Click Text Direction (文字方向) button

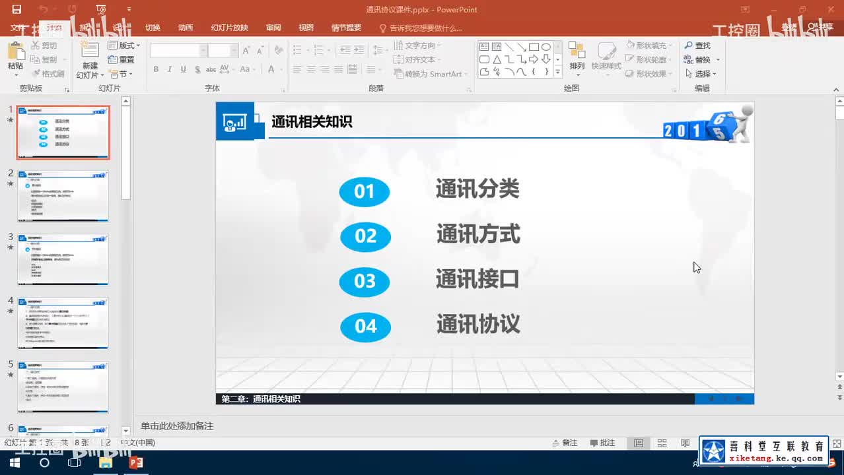click(x=417, y=46)
